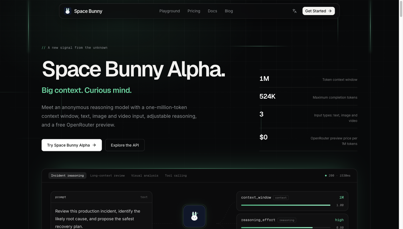
Task: Switch to the Visual analysis tab
Action: coord(145,176)
